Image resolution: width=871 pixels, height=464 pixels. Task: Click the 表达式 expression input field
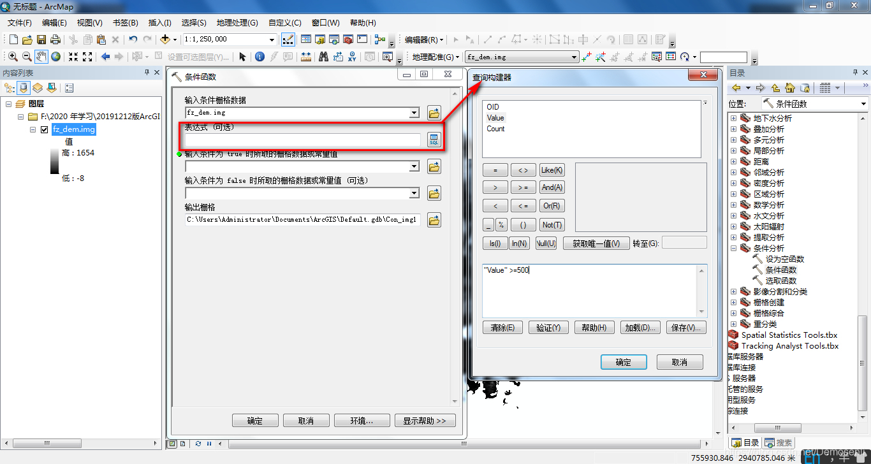pyautogui.click(x=303, y=140)
